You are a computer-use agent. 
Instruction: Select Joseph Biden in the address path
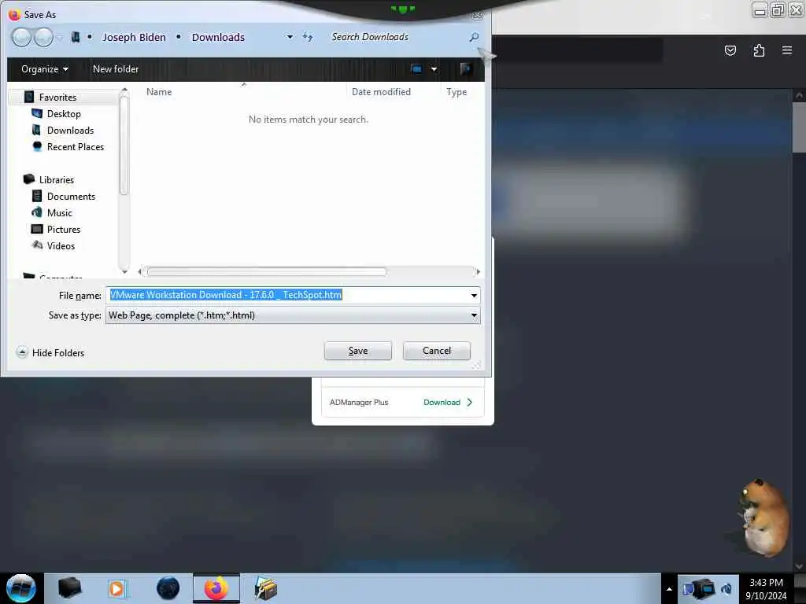134,38
